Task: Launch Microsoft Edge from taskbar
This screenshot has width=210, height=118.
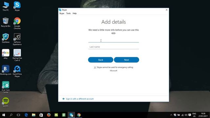Action: pos(26,115)
